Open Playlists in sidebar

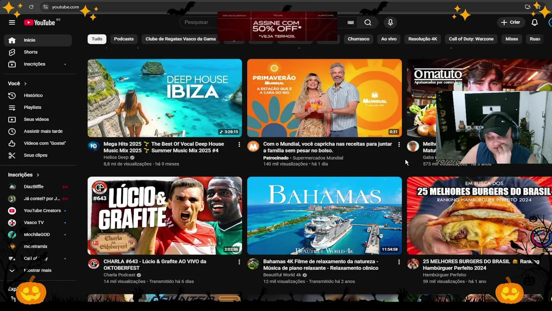(x=38, y=107)
